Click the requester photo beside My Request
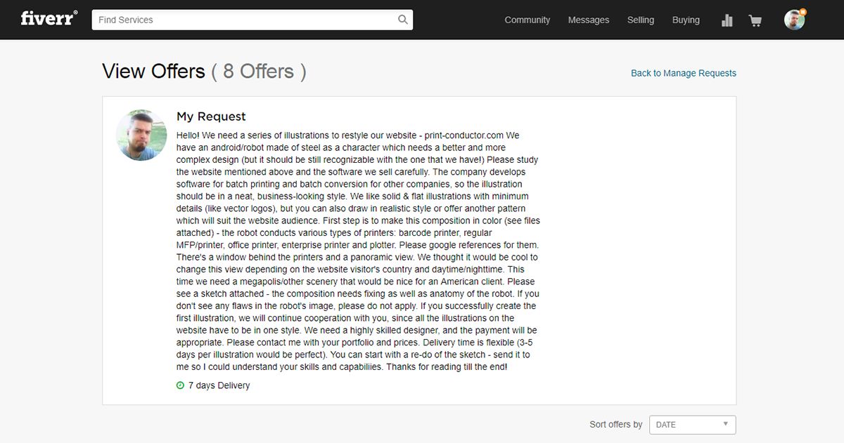Image resolution: width=844 pixels, height=443 pixels. [141, 135]
